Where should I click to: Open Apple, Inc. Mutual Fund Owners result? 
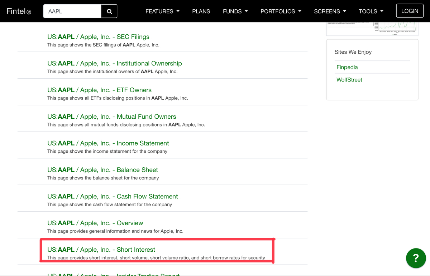[112, 117]
